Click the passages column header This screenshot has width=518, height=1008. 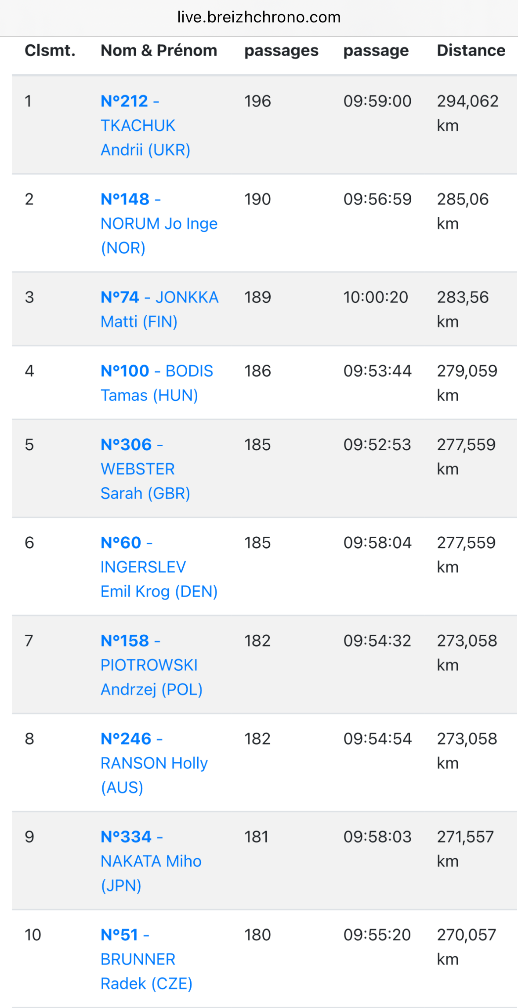coord(281,51)
